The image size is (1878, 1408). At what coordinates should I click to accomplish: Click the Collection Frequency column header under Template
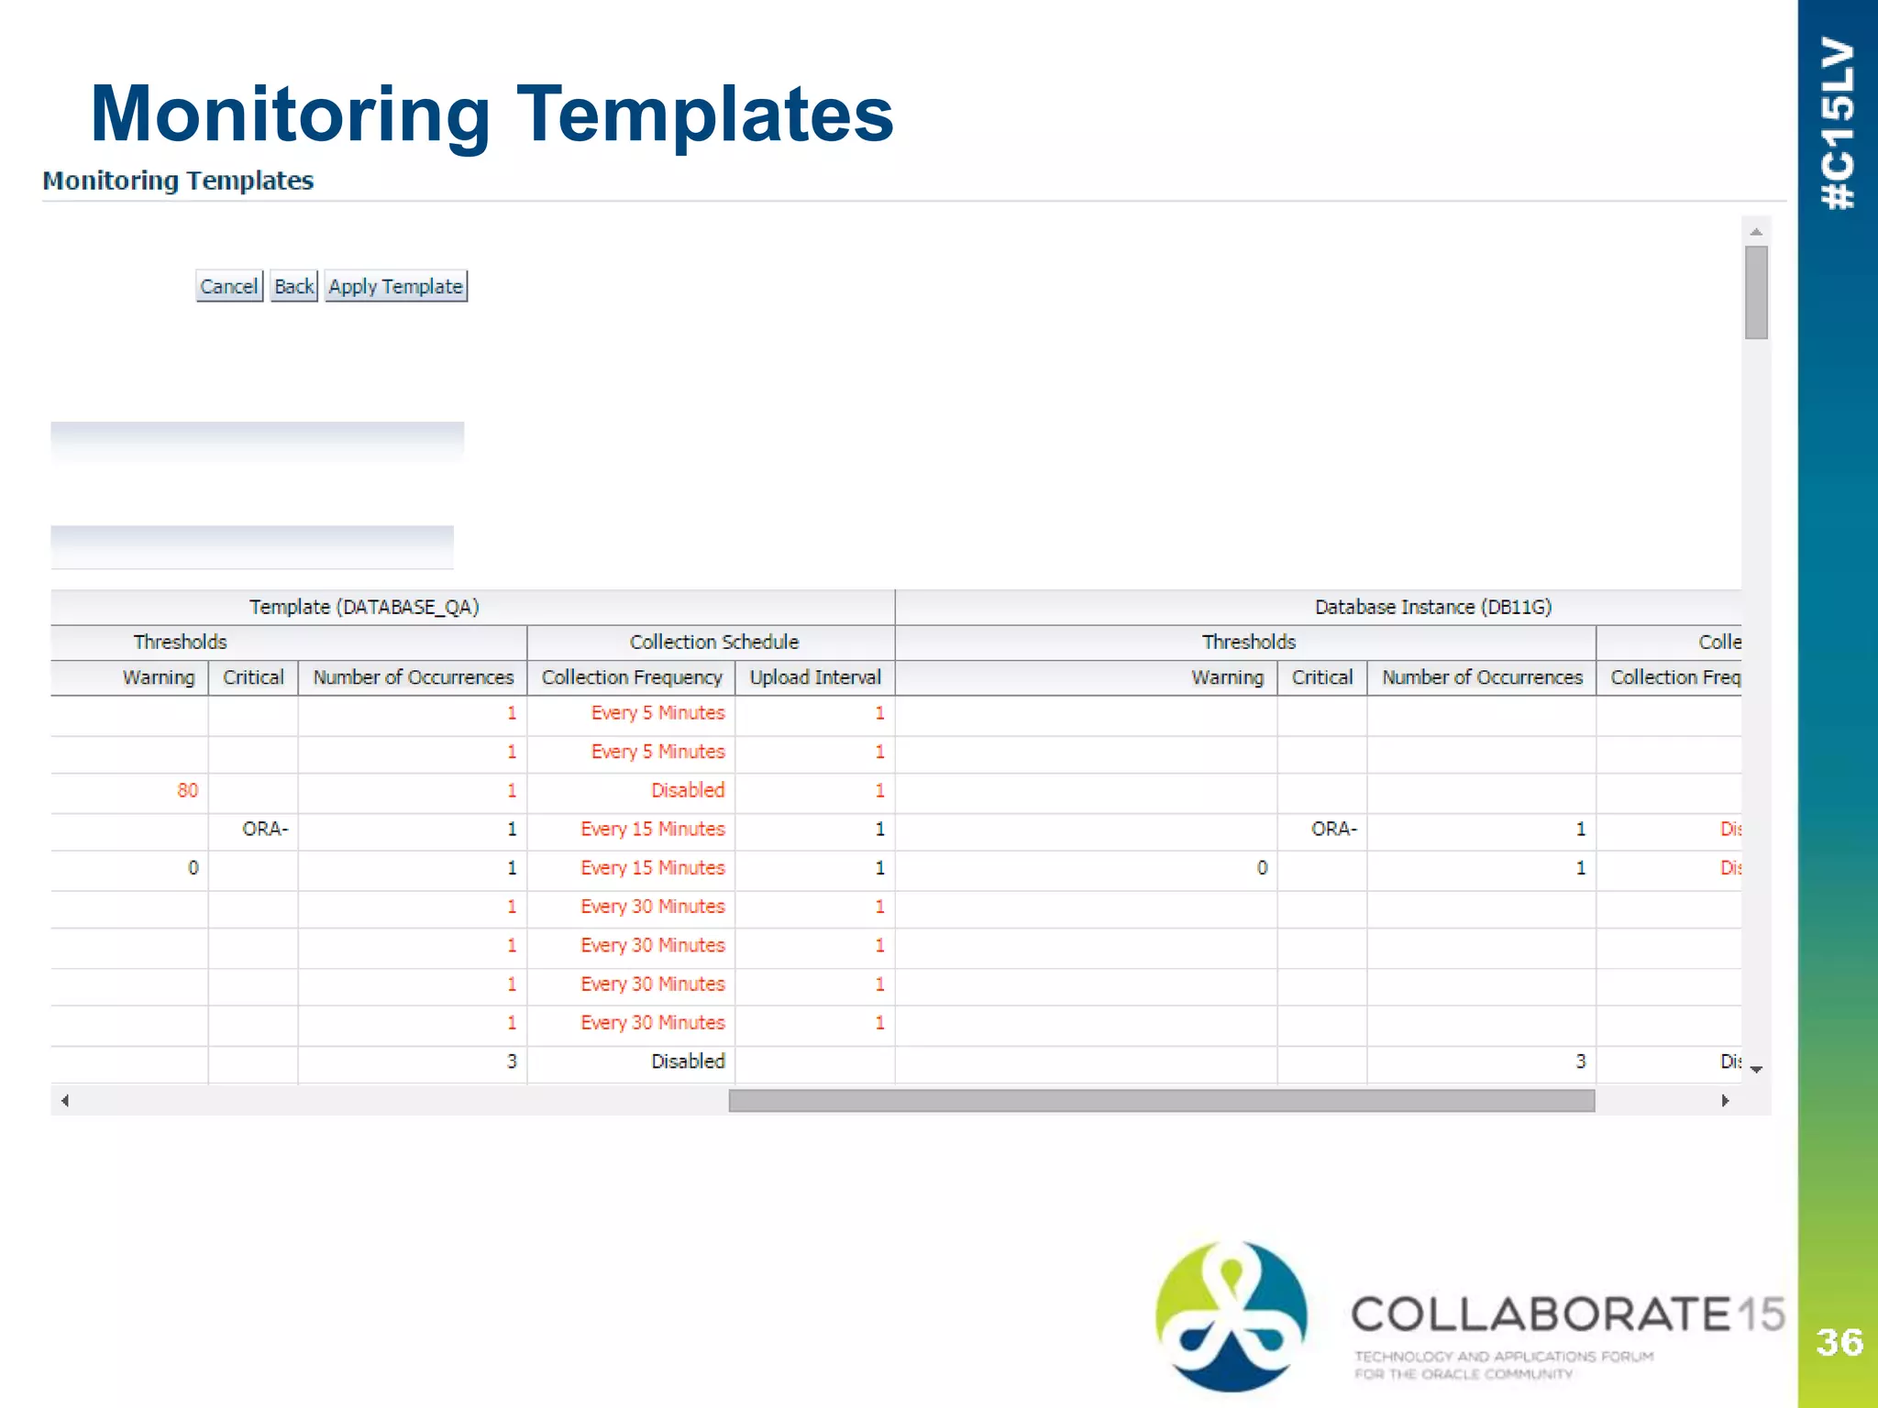click(632, 677)
